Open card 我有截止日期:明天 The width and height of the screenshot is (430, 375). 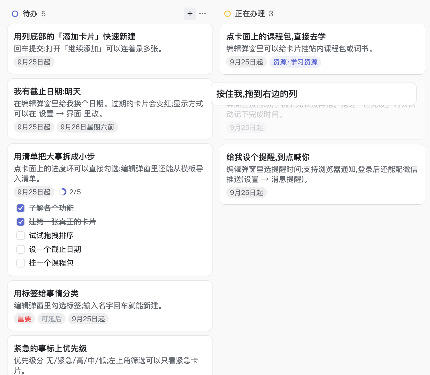click(110, 109)
